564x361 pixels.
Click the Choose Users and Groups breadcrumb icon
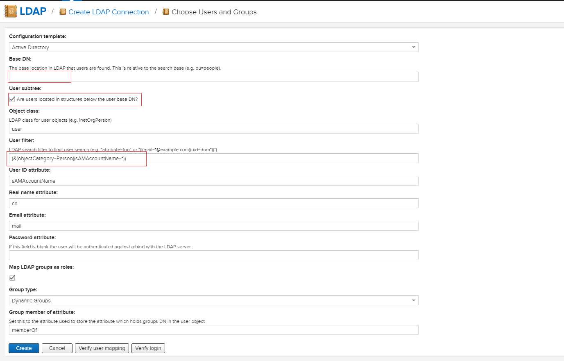(166, 12)
